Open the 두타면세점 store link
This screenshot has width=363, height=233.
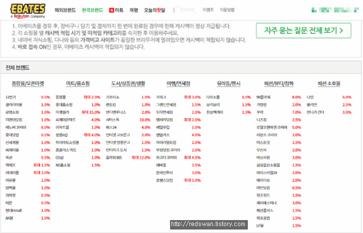coord(165,112)
